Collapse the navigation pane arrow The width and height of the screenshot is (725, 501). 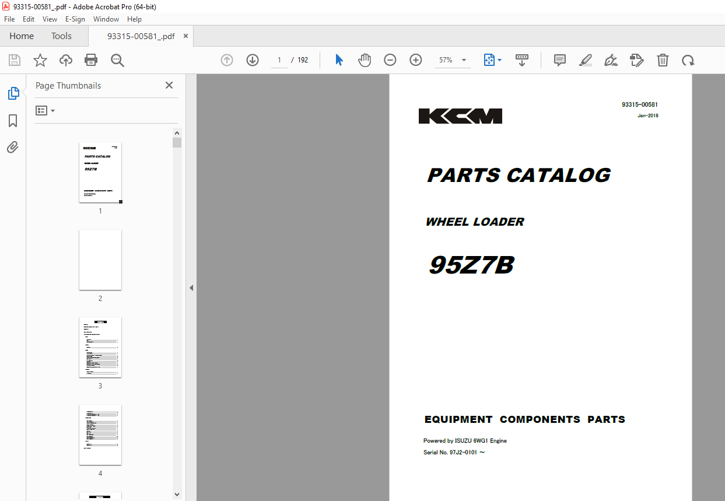[x=191, y=288]
